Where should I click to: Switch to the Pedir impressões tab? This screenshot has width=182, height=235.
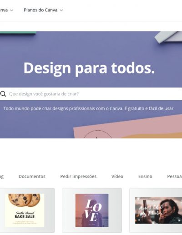78,176
